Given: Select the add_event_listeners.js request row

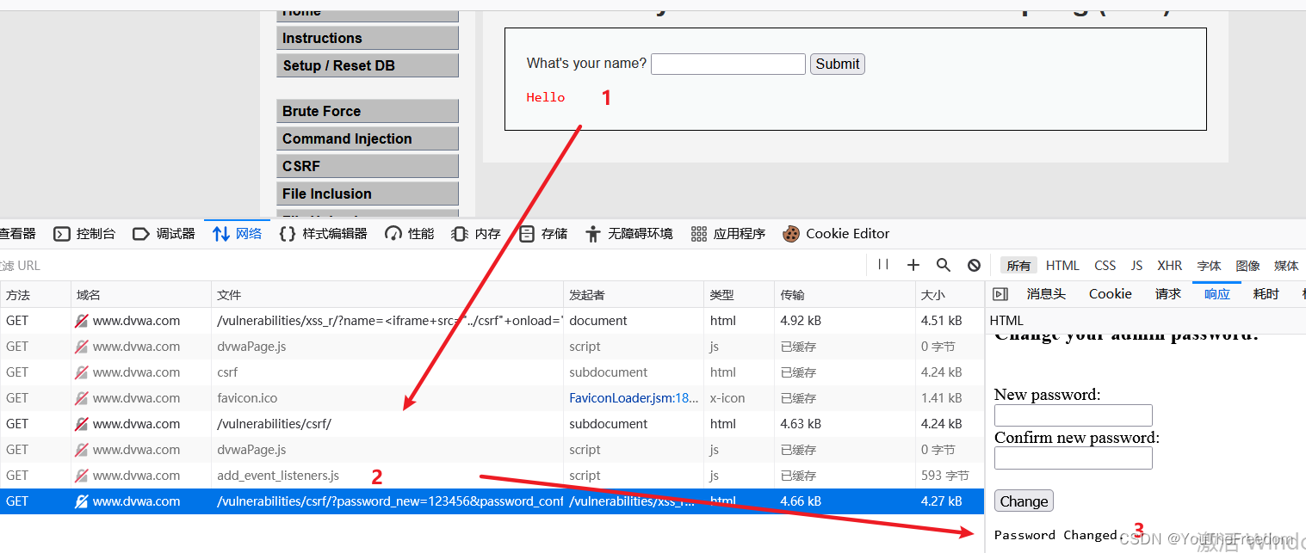Looking at the screenshot, I should [492, 476].
